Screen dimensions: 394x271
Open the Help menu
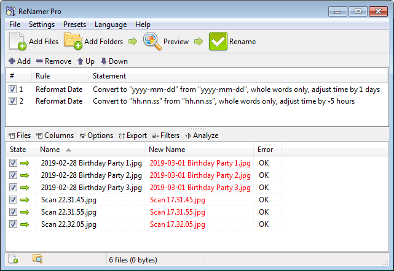[x=143, y=25]
